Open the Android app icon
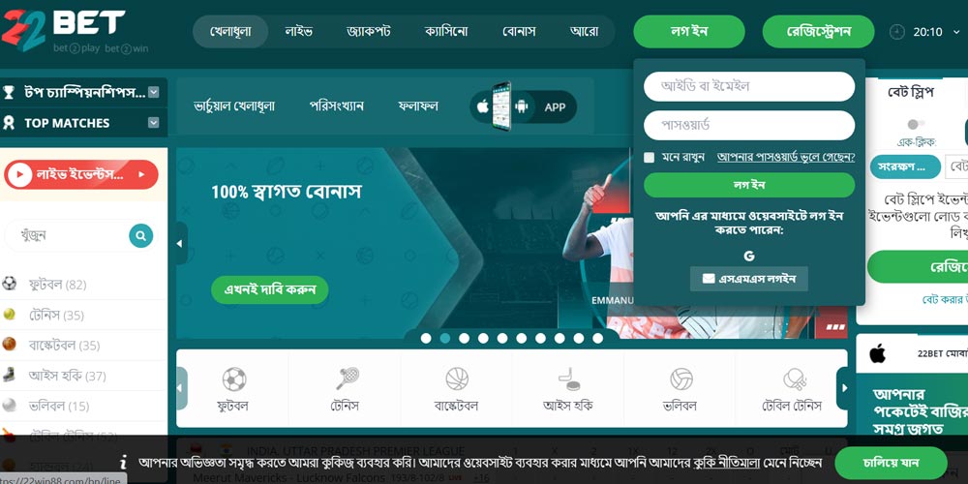This screenshot has height=484, width=968. [x=522, y=106]
